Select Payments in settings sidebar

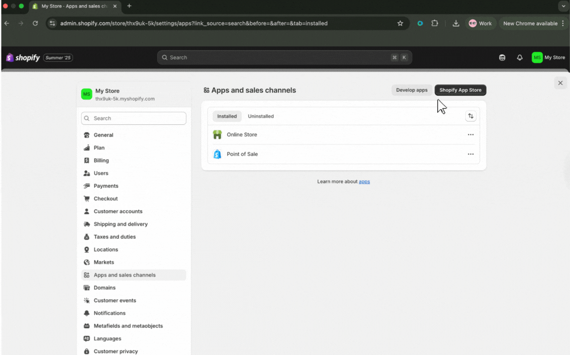(x=133, y=186)
